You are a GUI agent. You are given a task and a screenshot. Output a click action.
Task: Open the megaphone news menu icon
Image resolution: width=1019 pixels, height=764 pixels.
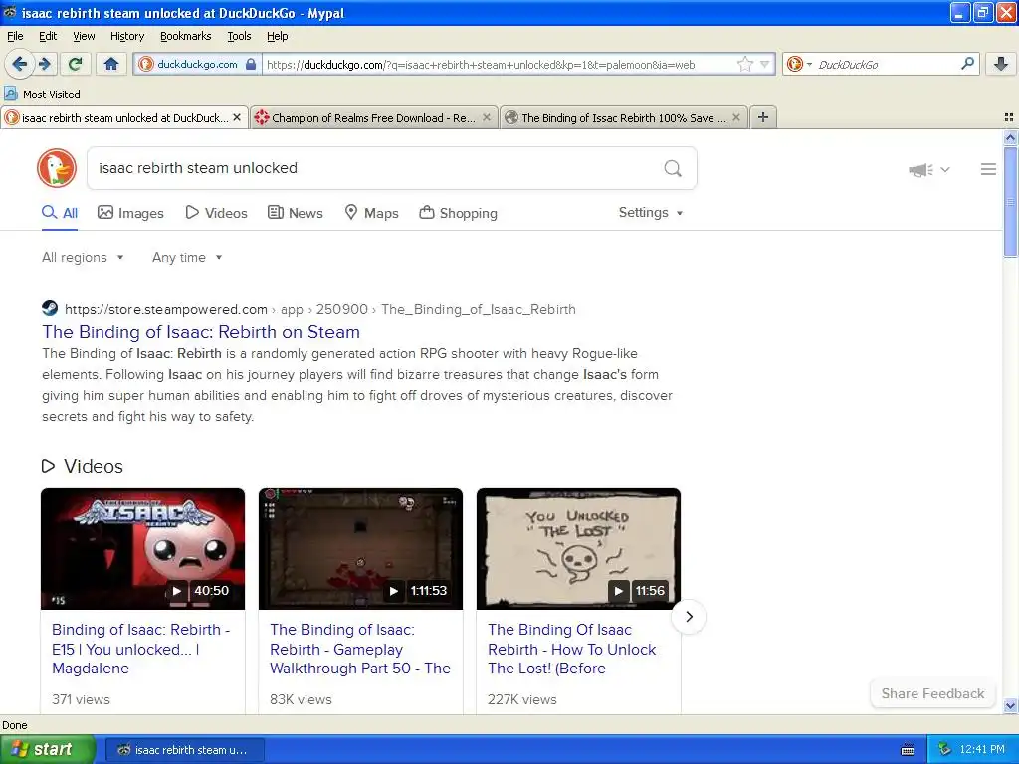point(920,169)
